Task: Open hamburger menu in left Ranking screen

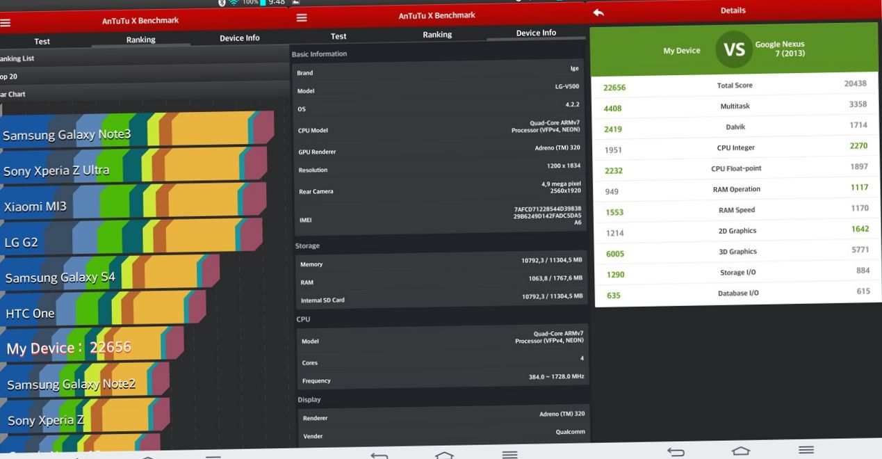Action: click(x=5, y=22)
